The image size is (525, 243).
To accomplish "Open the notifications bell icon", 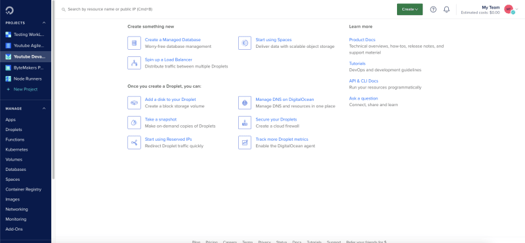I will click(446, 9).
